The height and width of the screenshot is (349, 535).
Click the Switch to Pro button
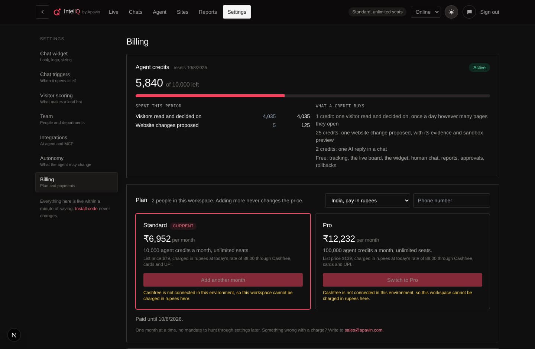[402, 280]
